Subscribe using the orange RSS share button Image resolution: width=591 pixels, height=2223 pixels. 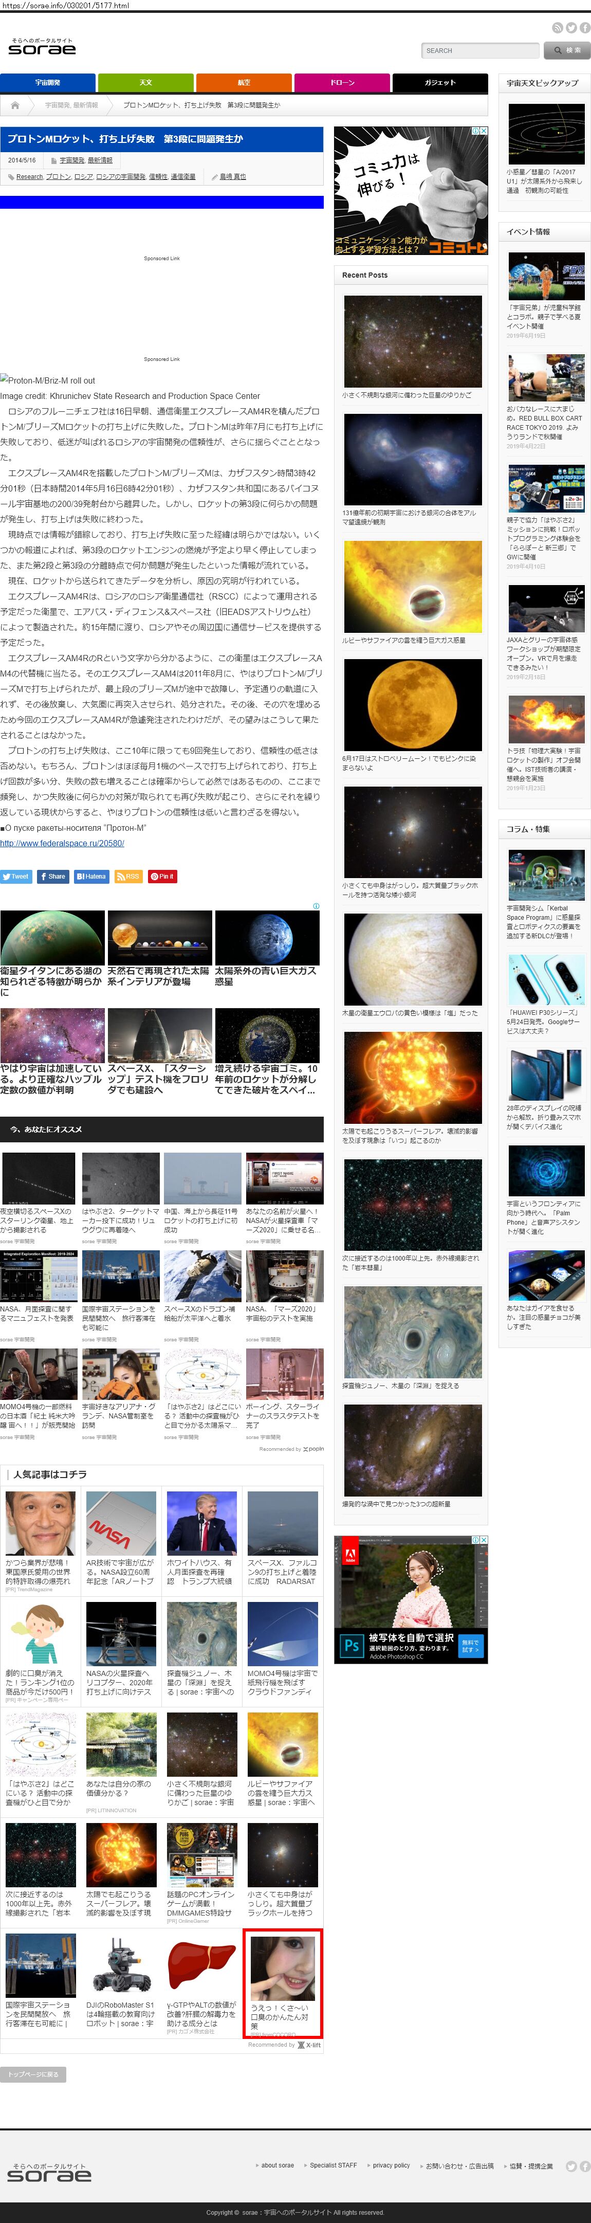click(127, 876)
